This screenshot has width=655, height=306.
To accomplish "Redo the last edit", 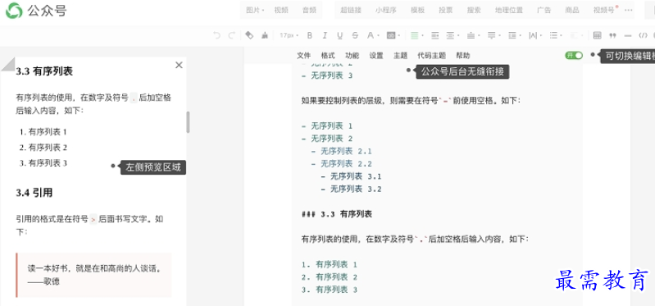I will 232,35.
